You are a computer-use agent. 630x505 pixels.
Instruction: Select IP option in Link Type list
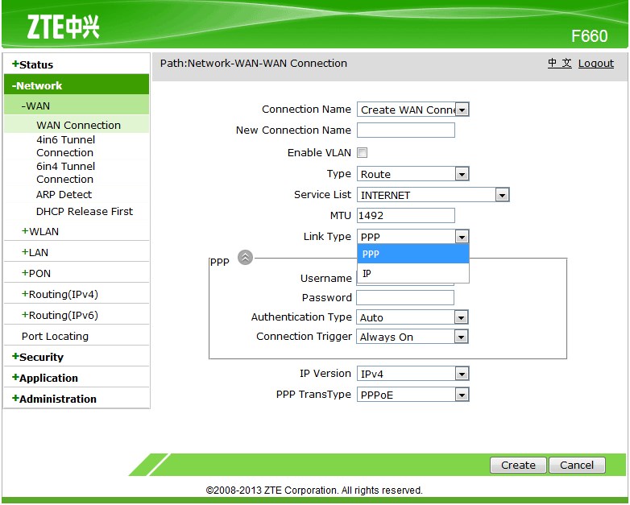412,274
